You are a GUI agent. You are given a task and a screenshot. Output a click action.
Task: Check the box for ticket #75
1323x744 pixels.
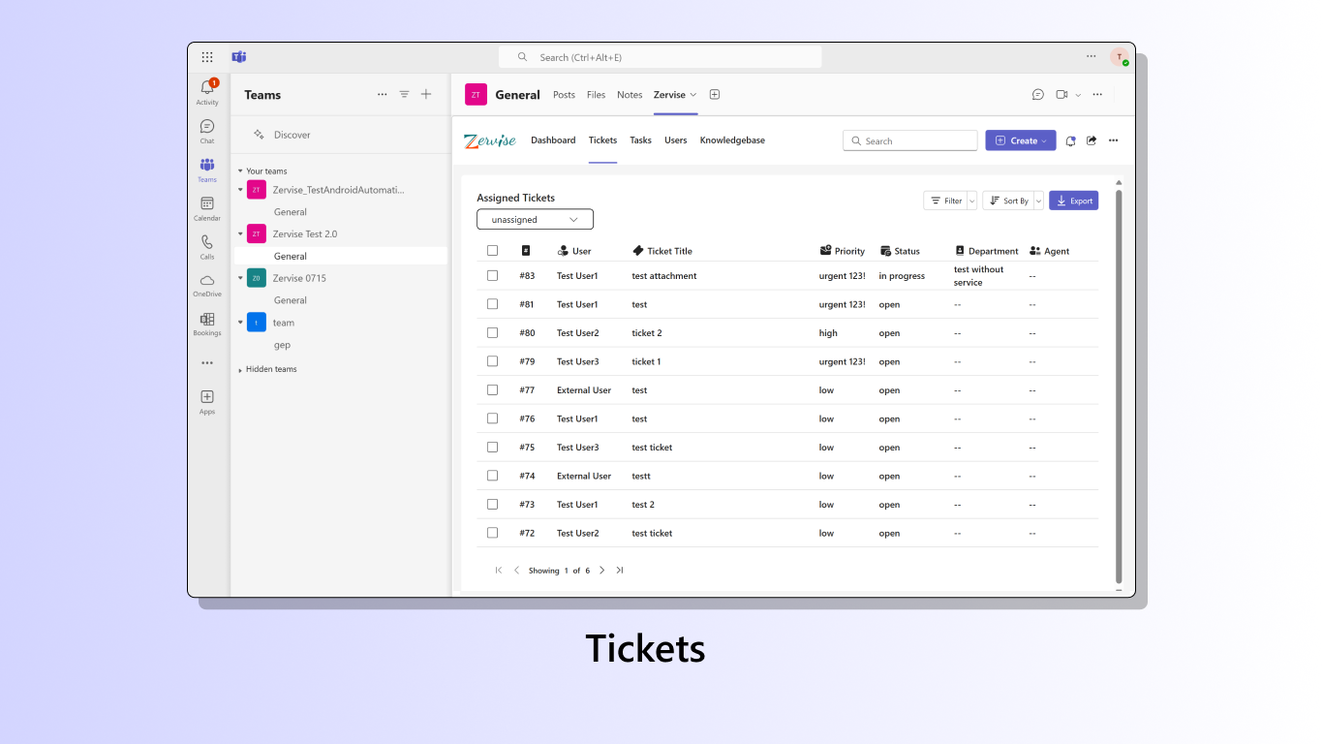coord(493,448)
